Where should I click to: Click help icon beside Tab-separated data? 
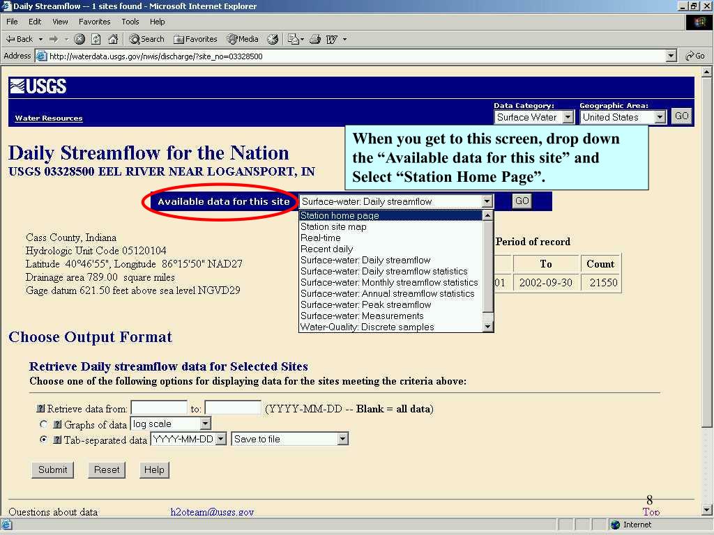pyautogui.click(x=57, y=440)
